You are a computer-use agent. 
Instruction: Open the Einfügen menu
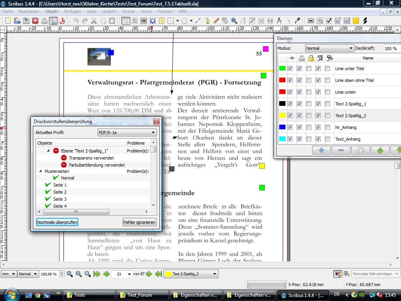click(x=72, y=11)
